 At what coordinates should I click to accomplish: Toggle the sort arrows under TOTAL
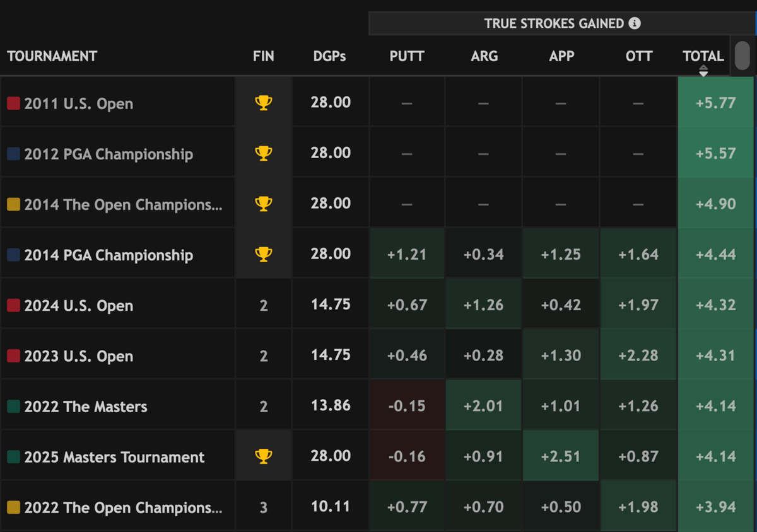click(x=703, y=71)
